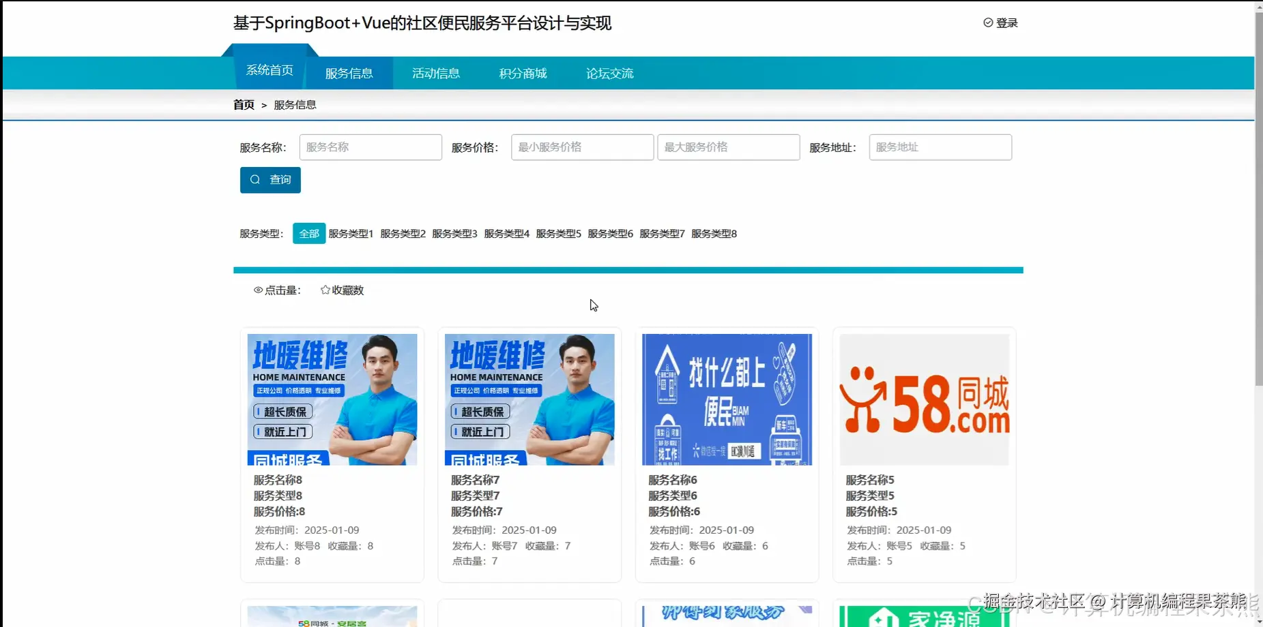Click the circled check icon next to 登录
Screen dimensions: 1263x627
[x=987, y=22]
